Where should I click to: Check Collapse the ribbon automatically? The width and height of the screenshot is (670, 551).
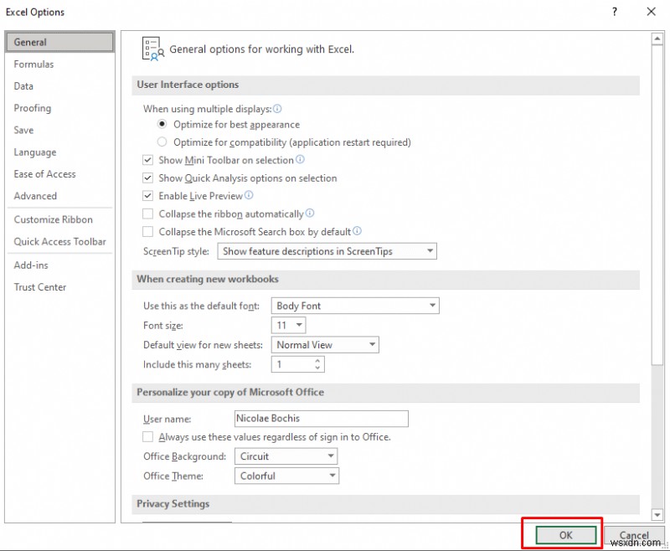tap(147, 214)
